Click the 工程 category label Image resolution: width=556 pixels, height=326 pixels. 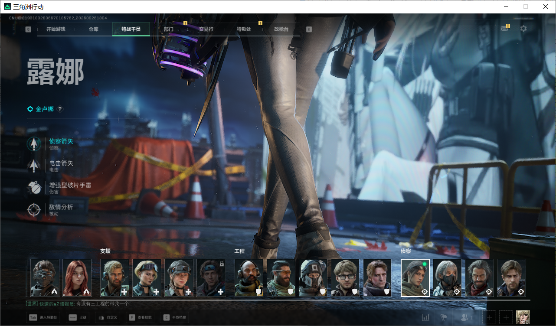240,251
